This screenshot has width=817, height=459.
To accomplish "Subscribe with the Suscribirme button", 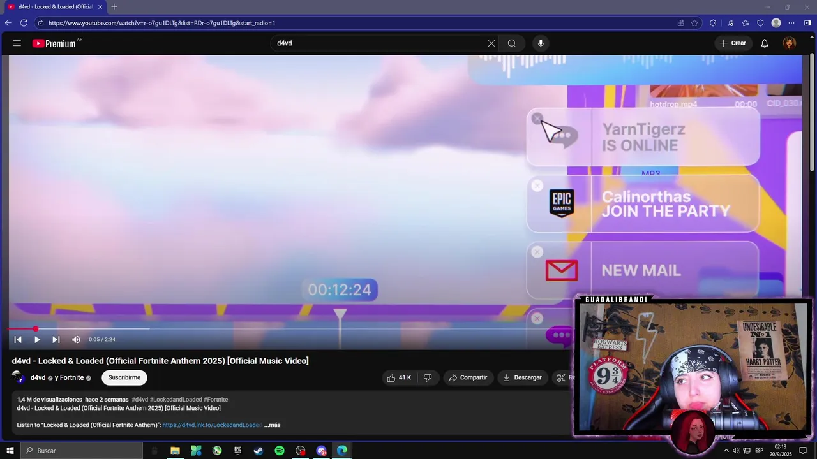I will [x=124, y=378].
